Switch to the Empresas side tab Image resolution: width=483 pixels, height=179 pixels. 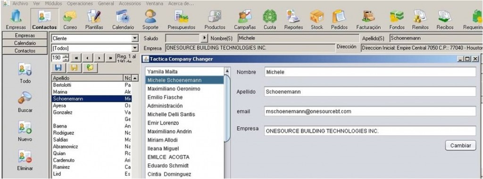point(25,36)
